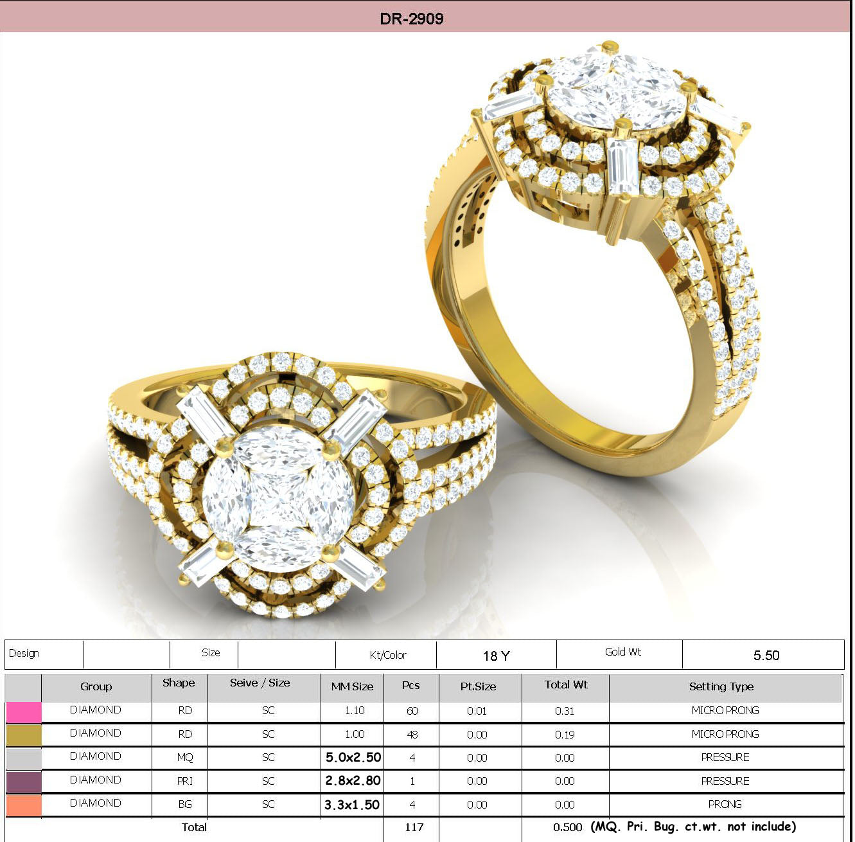Select the Total Wt column header

pos(565,686)
